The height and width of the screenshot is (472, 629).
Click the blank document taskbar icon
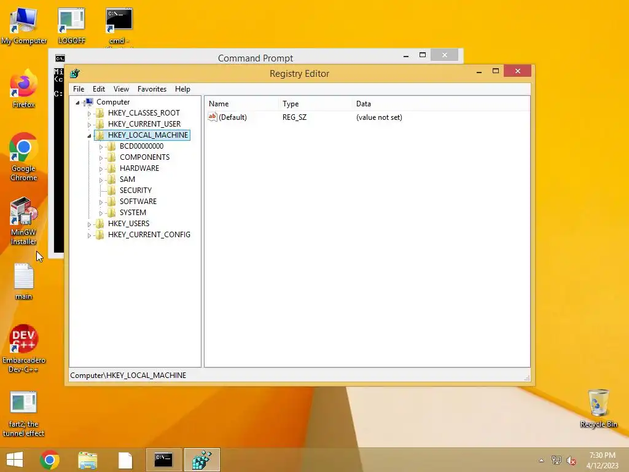(x=125, y=460)
